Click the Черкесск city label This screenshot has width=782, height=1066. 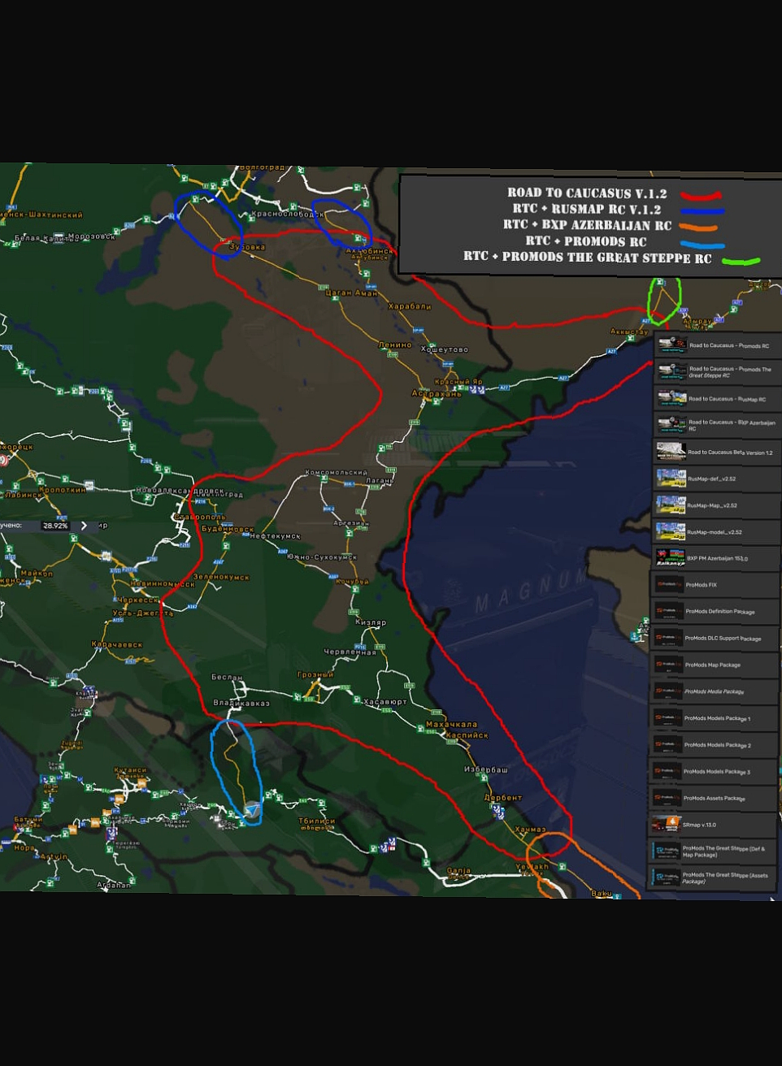pyautogui.click(x=138, y=600)
